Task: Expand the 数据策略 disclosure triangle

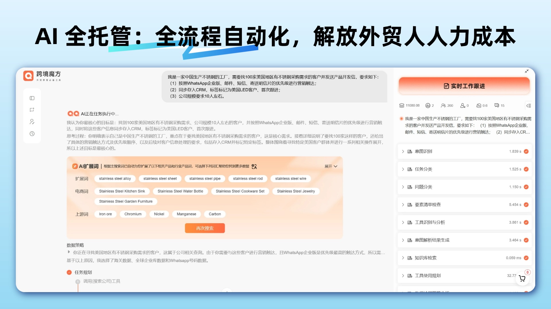Action: tap(69, 252)
